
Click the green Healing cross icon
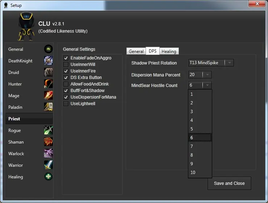tap(49, 177)
